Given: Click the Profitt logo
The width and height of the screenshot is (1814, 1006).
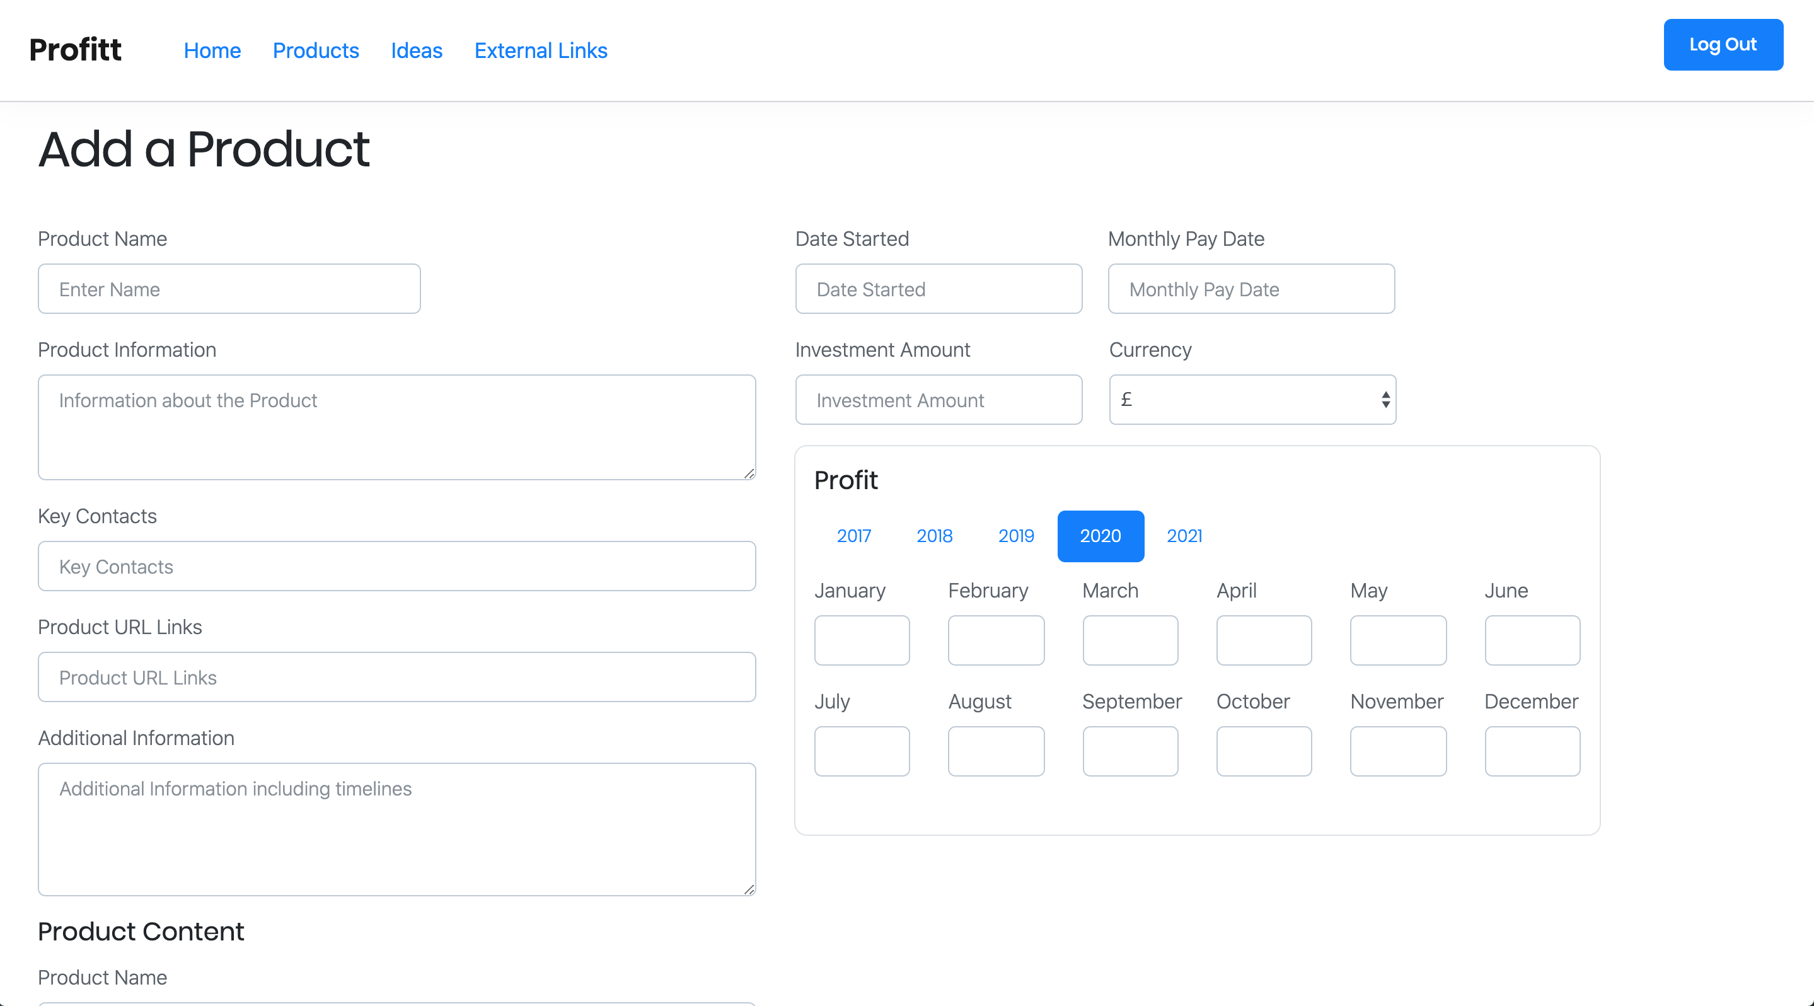Looking at the screenshot, I should coord(74,49).
